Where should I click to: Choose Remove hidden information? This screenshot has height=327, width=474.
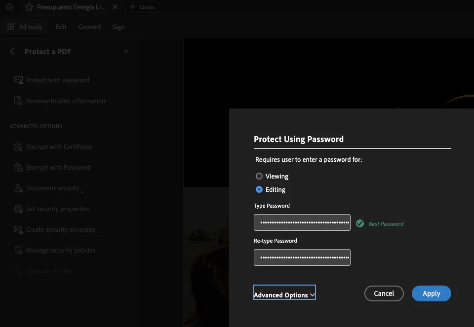click(x=66, y=101)
